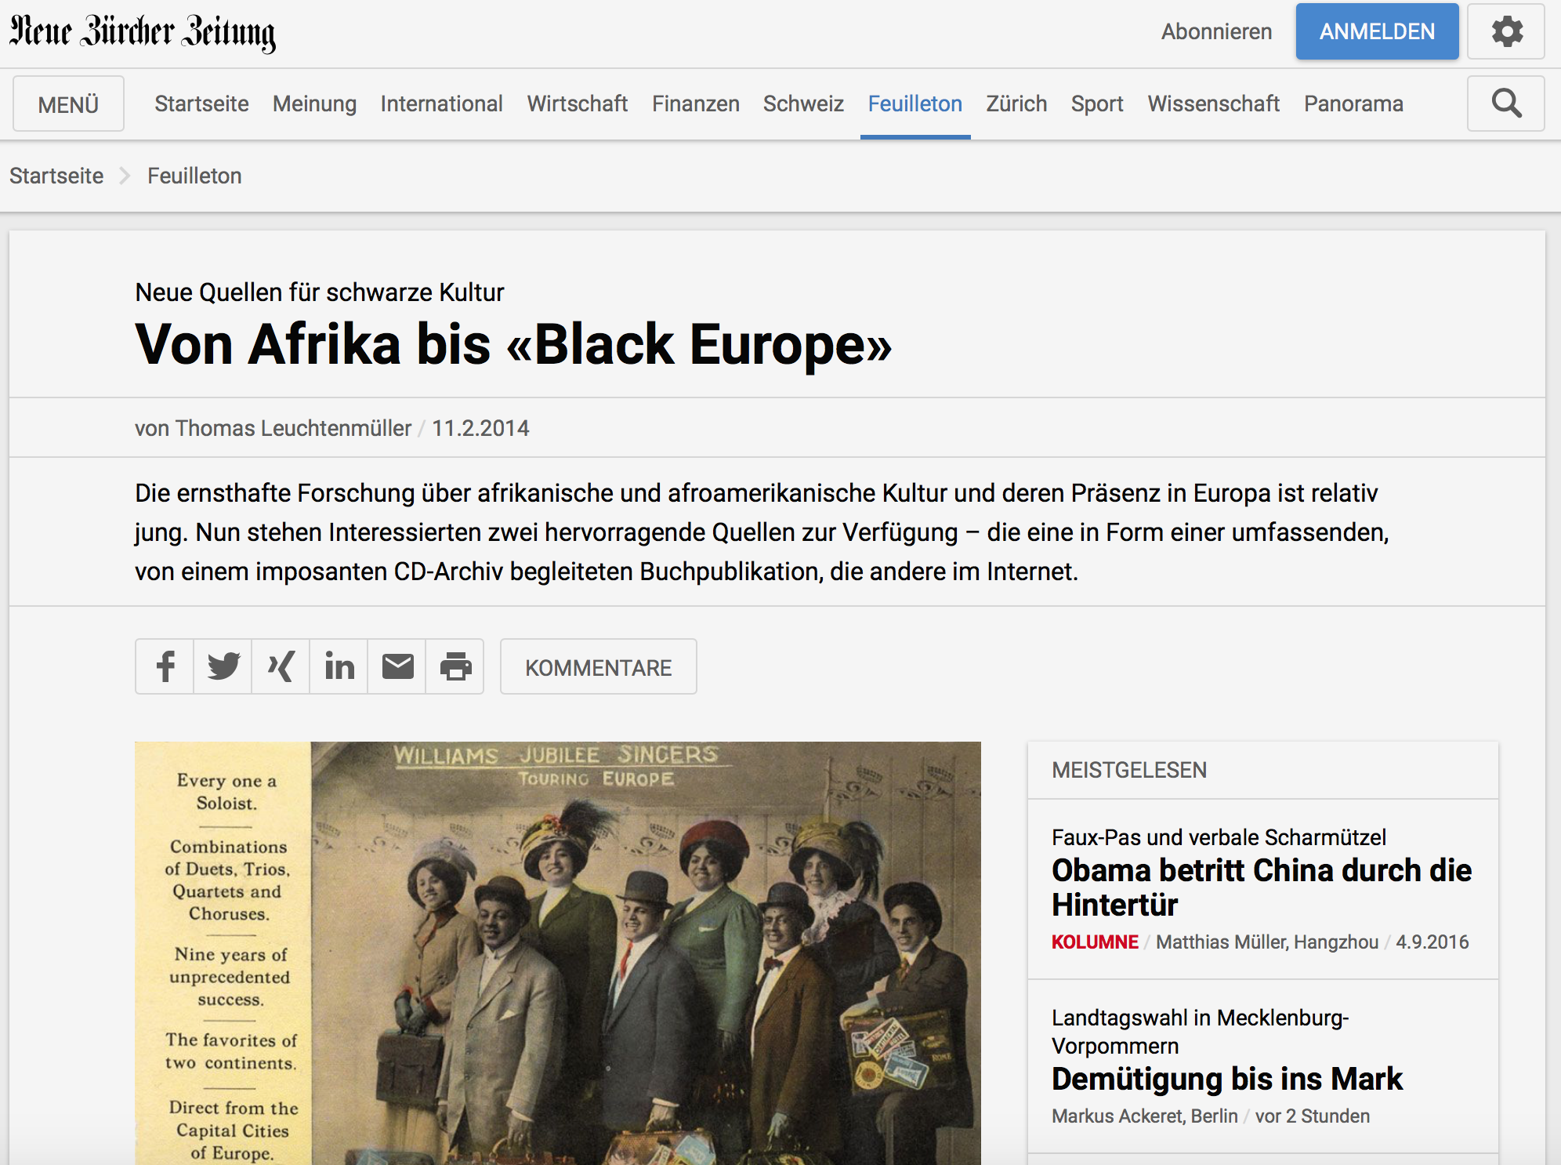Click the MEISTGELESEN heading
This screenshot has height=1165, width=1561.
point(1129,770)
